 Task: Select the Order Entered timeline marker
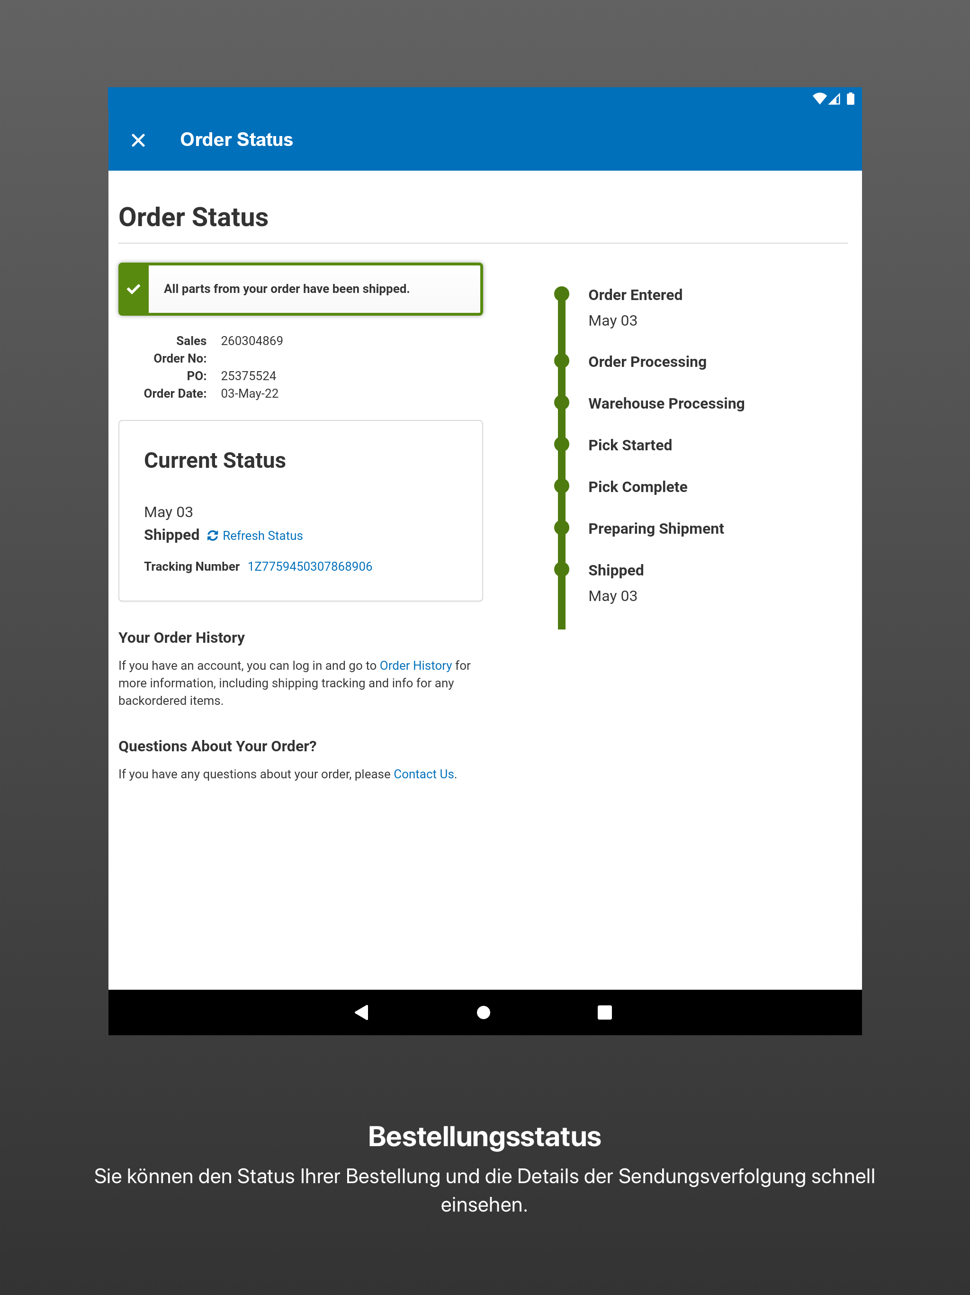tap(562, 294)
